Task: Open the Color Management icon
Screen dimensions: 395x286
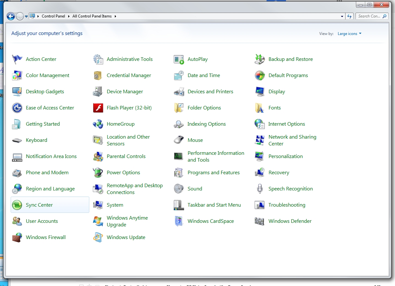Action: (17, 75)
